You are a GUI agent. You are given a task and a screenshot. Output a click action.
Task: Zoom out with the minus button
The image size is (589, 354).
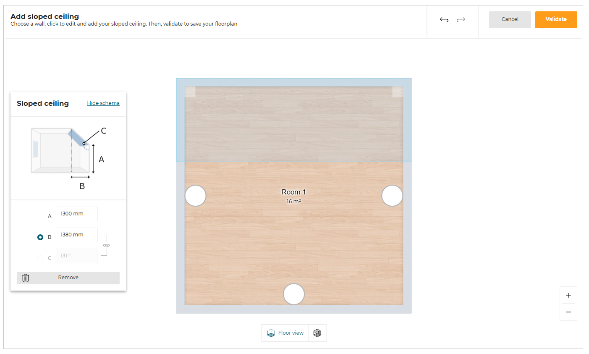[x=568, y=312]
